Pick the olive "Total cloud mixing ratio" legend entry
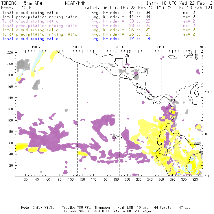The width and height of the screenshot is (214, 214). 30,30
